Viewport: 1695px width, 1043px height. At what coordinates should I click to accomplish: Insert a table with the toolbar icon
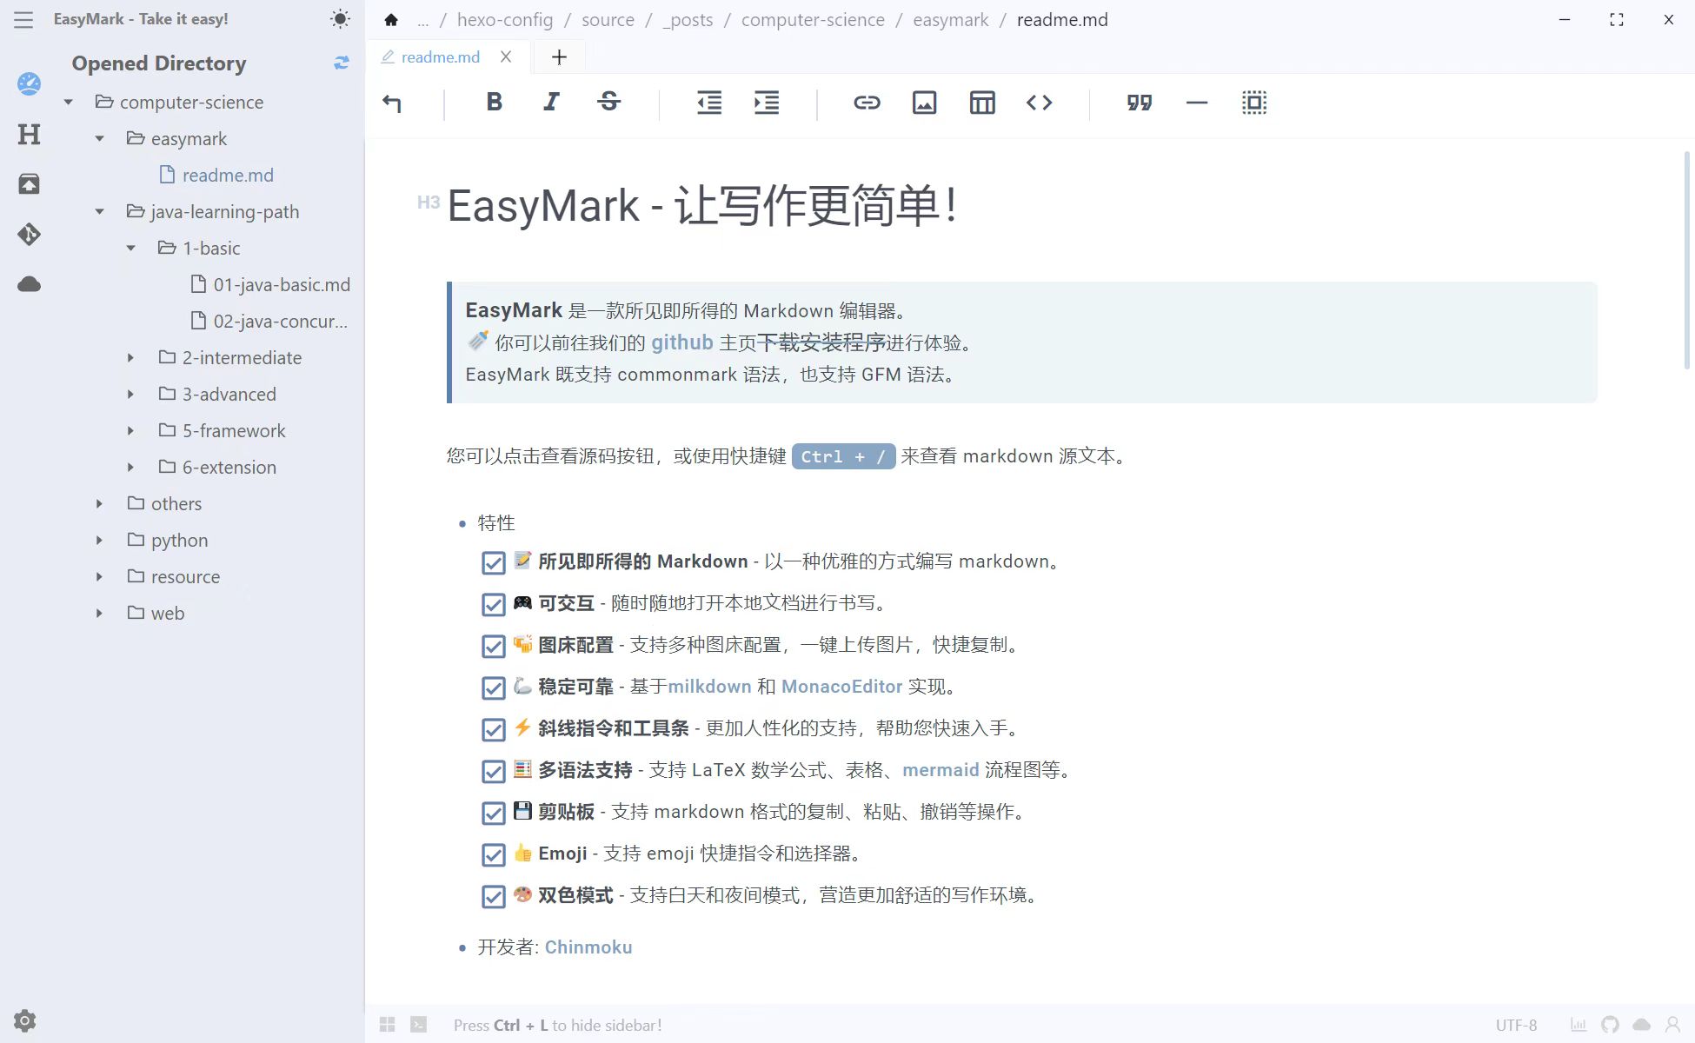pyautogui.click(x=982, y=103)
